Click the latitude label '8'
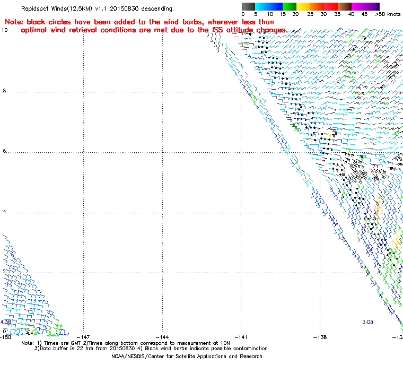 (x=4, y=91)
